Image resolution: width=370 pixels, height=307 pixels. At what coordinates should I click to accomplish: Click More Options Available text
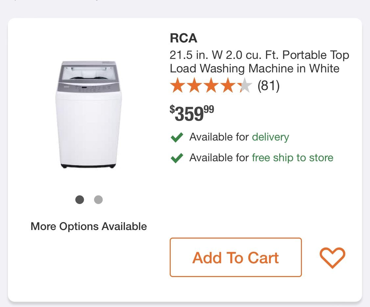(x=88, y=226)
